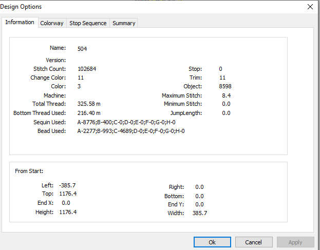Close the Design Options dialog

point(310,7)
